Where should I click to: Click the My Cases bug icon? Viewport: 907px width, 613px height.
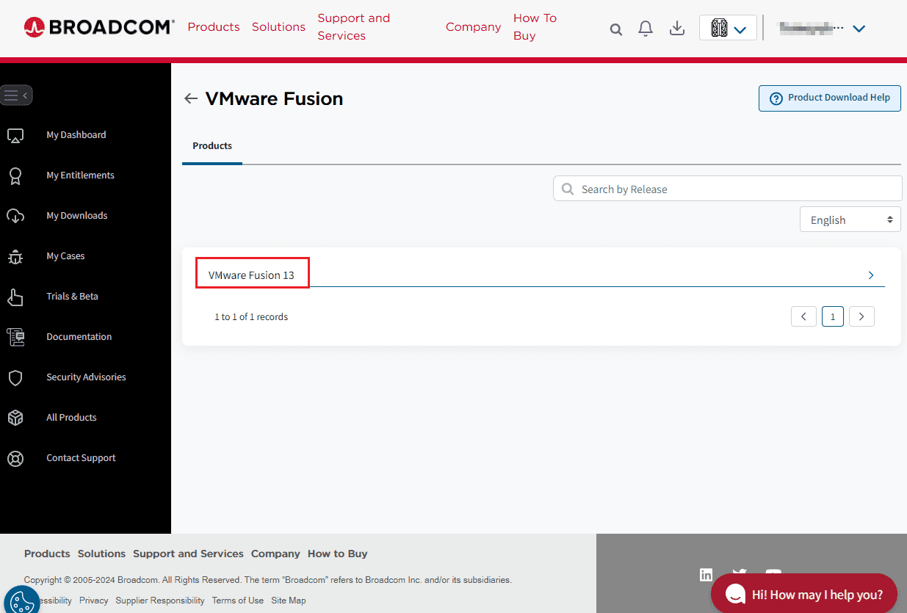(15, 256)
